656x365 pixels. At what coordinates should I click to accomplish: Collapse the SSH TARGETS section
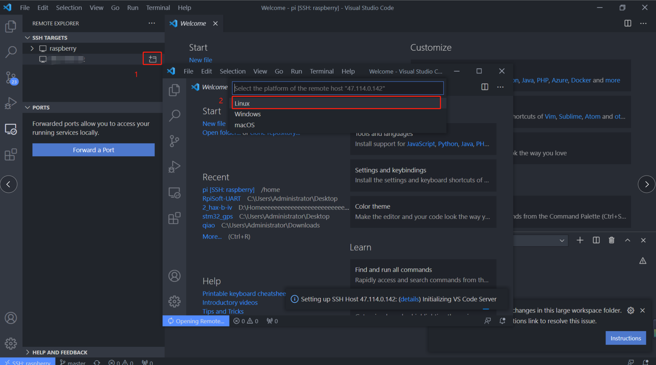click(x=94, y=38)
